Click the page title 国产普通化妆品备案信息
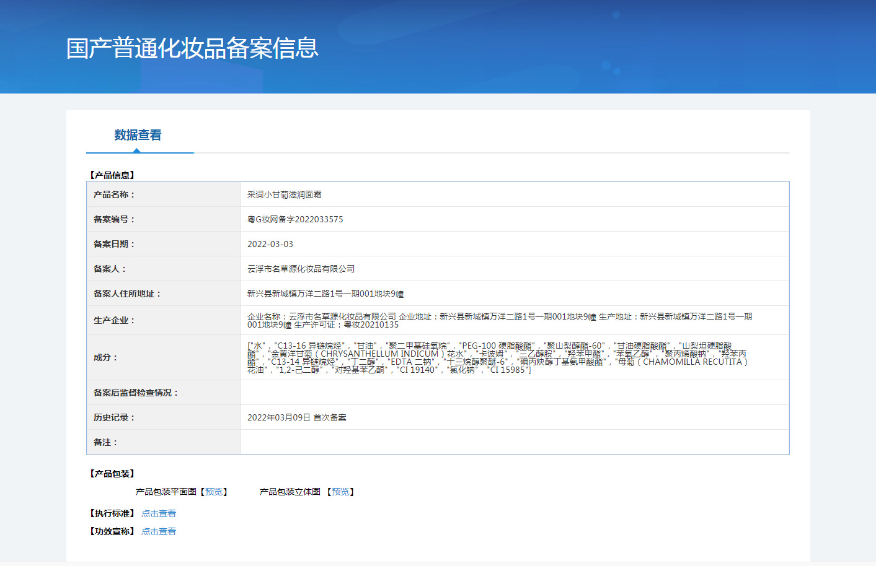The height and width of the screenshot is (566, 876). click(x=192, y=48)
